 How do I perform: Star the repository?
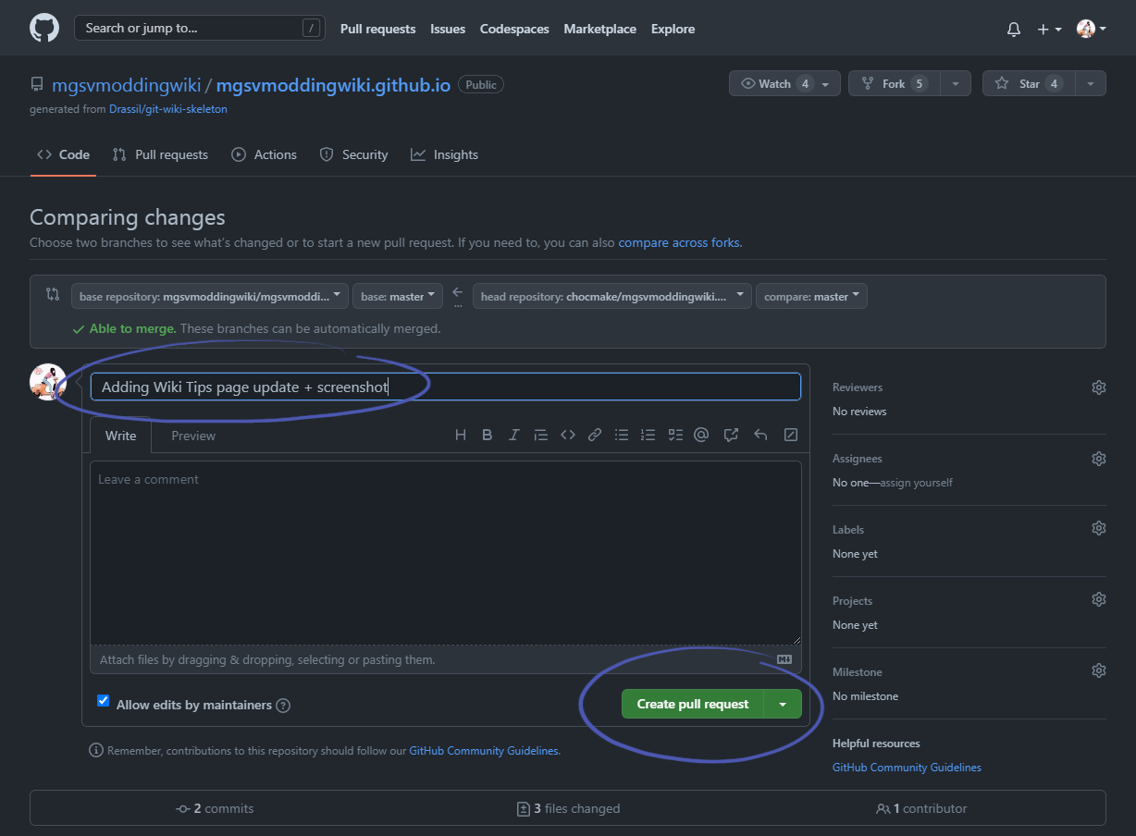pyautogui.click(x=1029, y=83)
